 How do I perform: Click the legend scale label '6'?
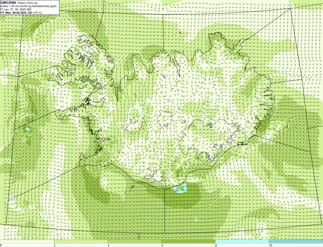(x=162, y=245)
